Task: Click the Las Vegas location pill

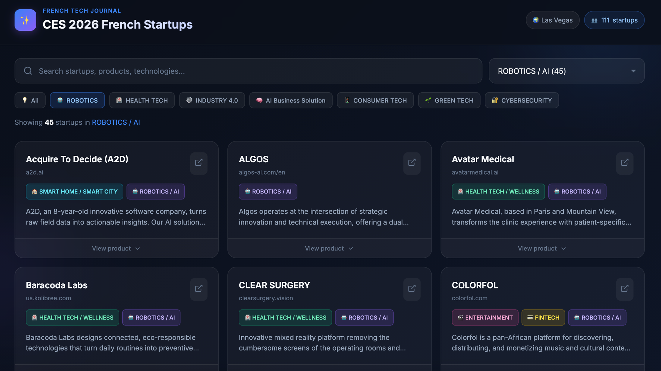Action: [552, 20]
